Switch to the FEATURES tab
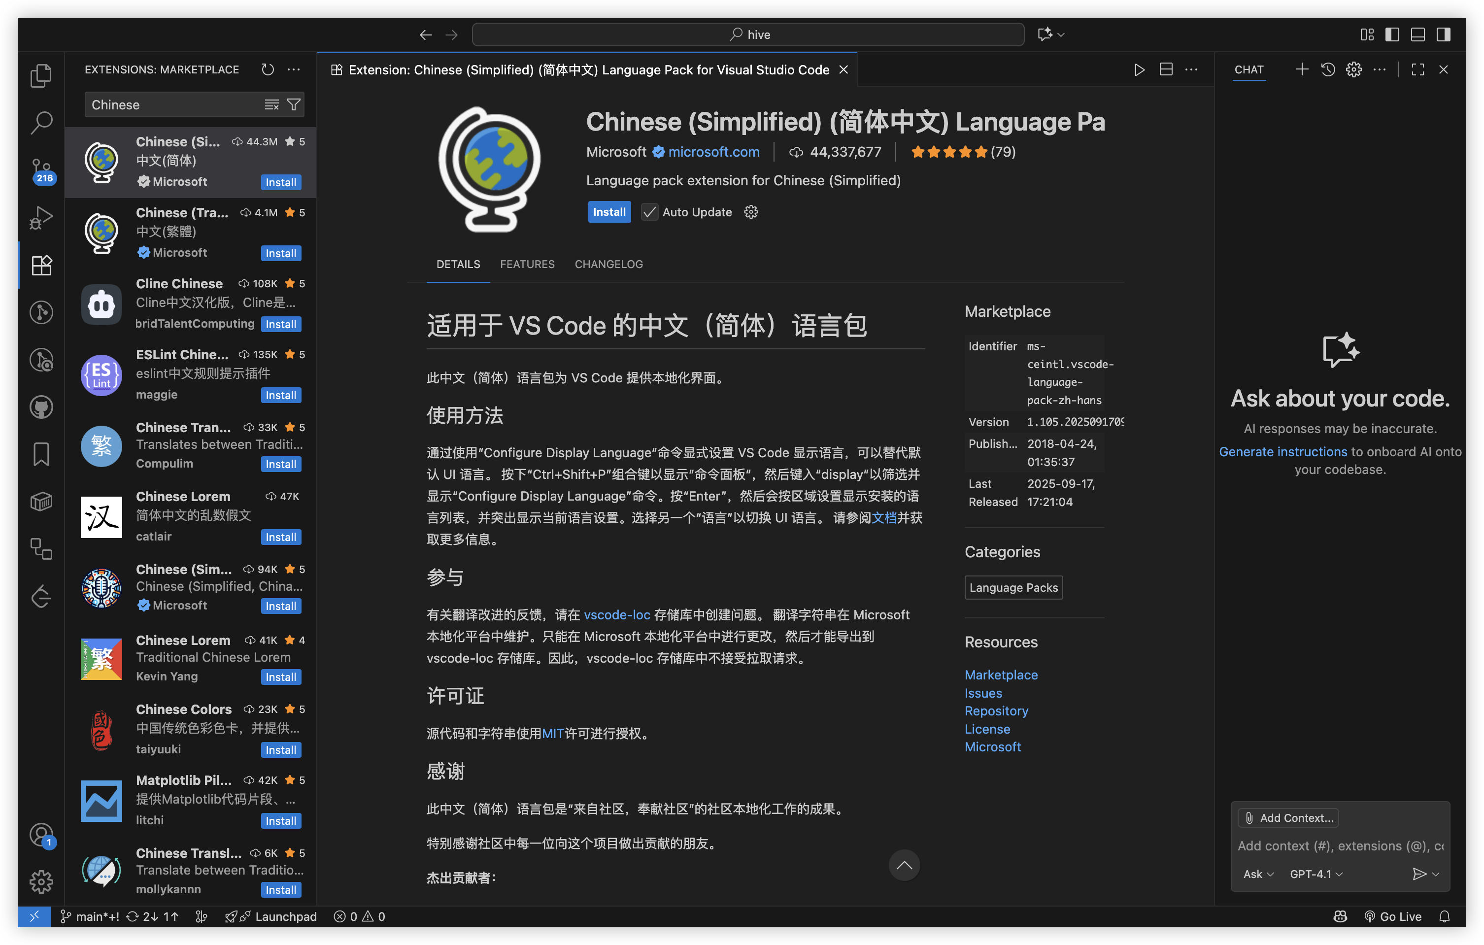This screenshot has height=945, width=1484. 527,265
